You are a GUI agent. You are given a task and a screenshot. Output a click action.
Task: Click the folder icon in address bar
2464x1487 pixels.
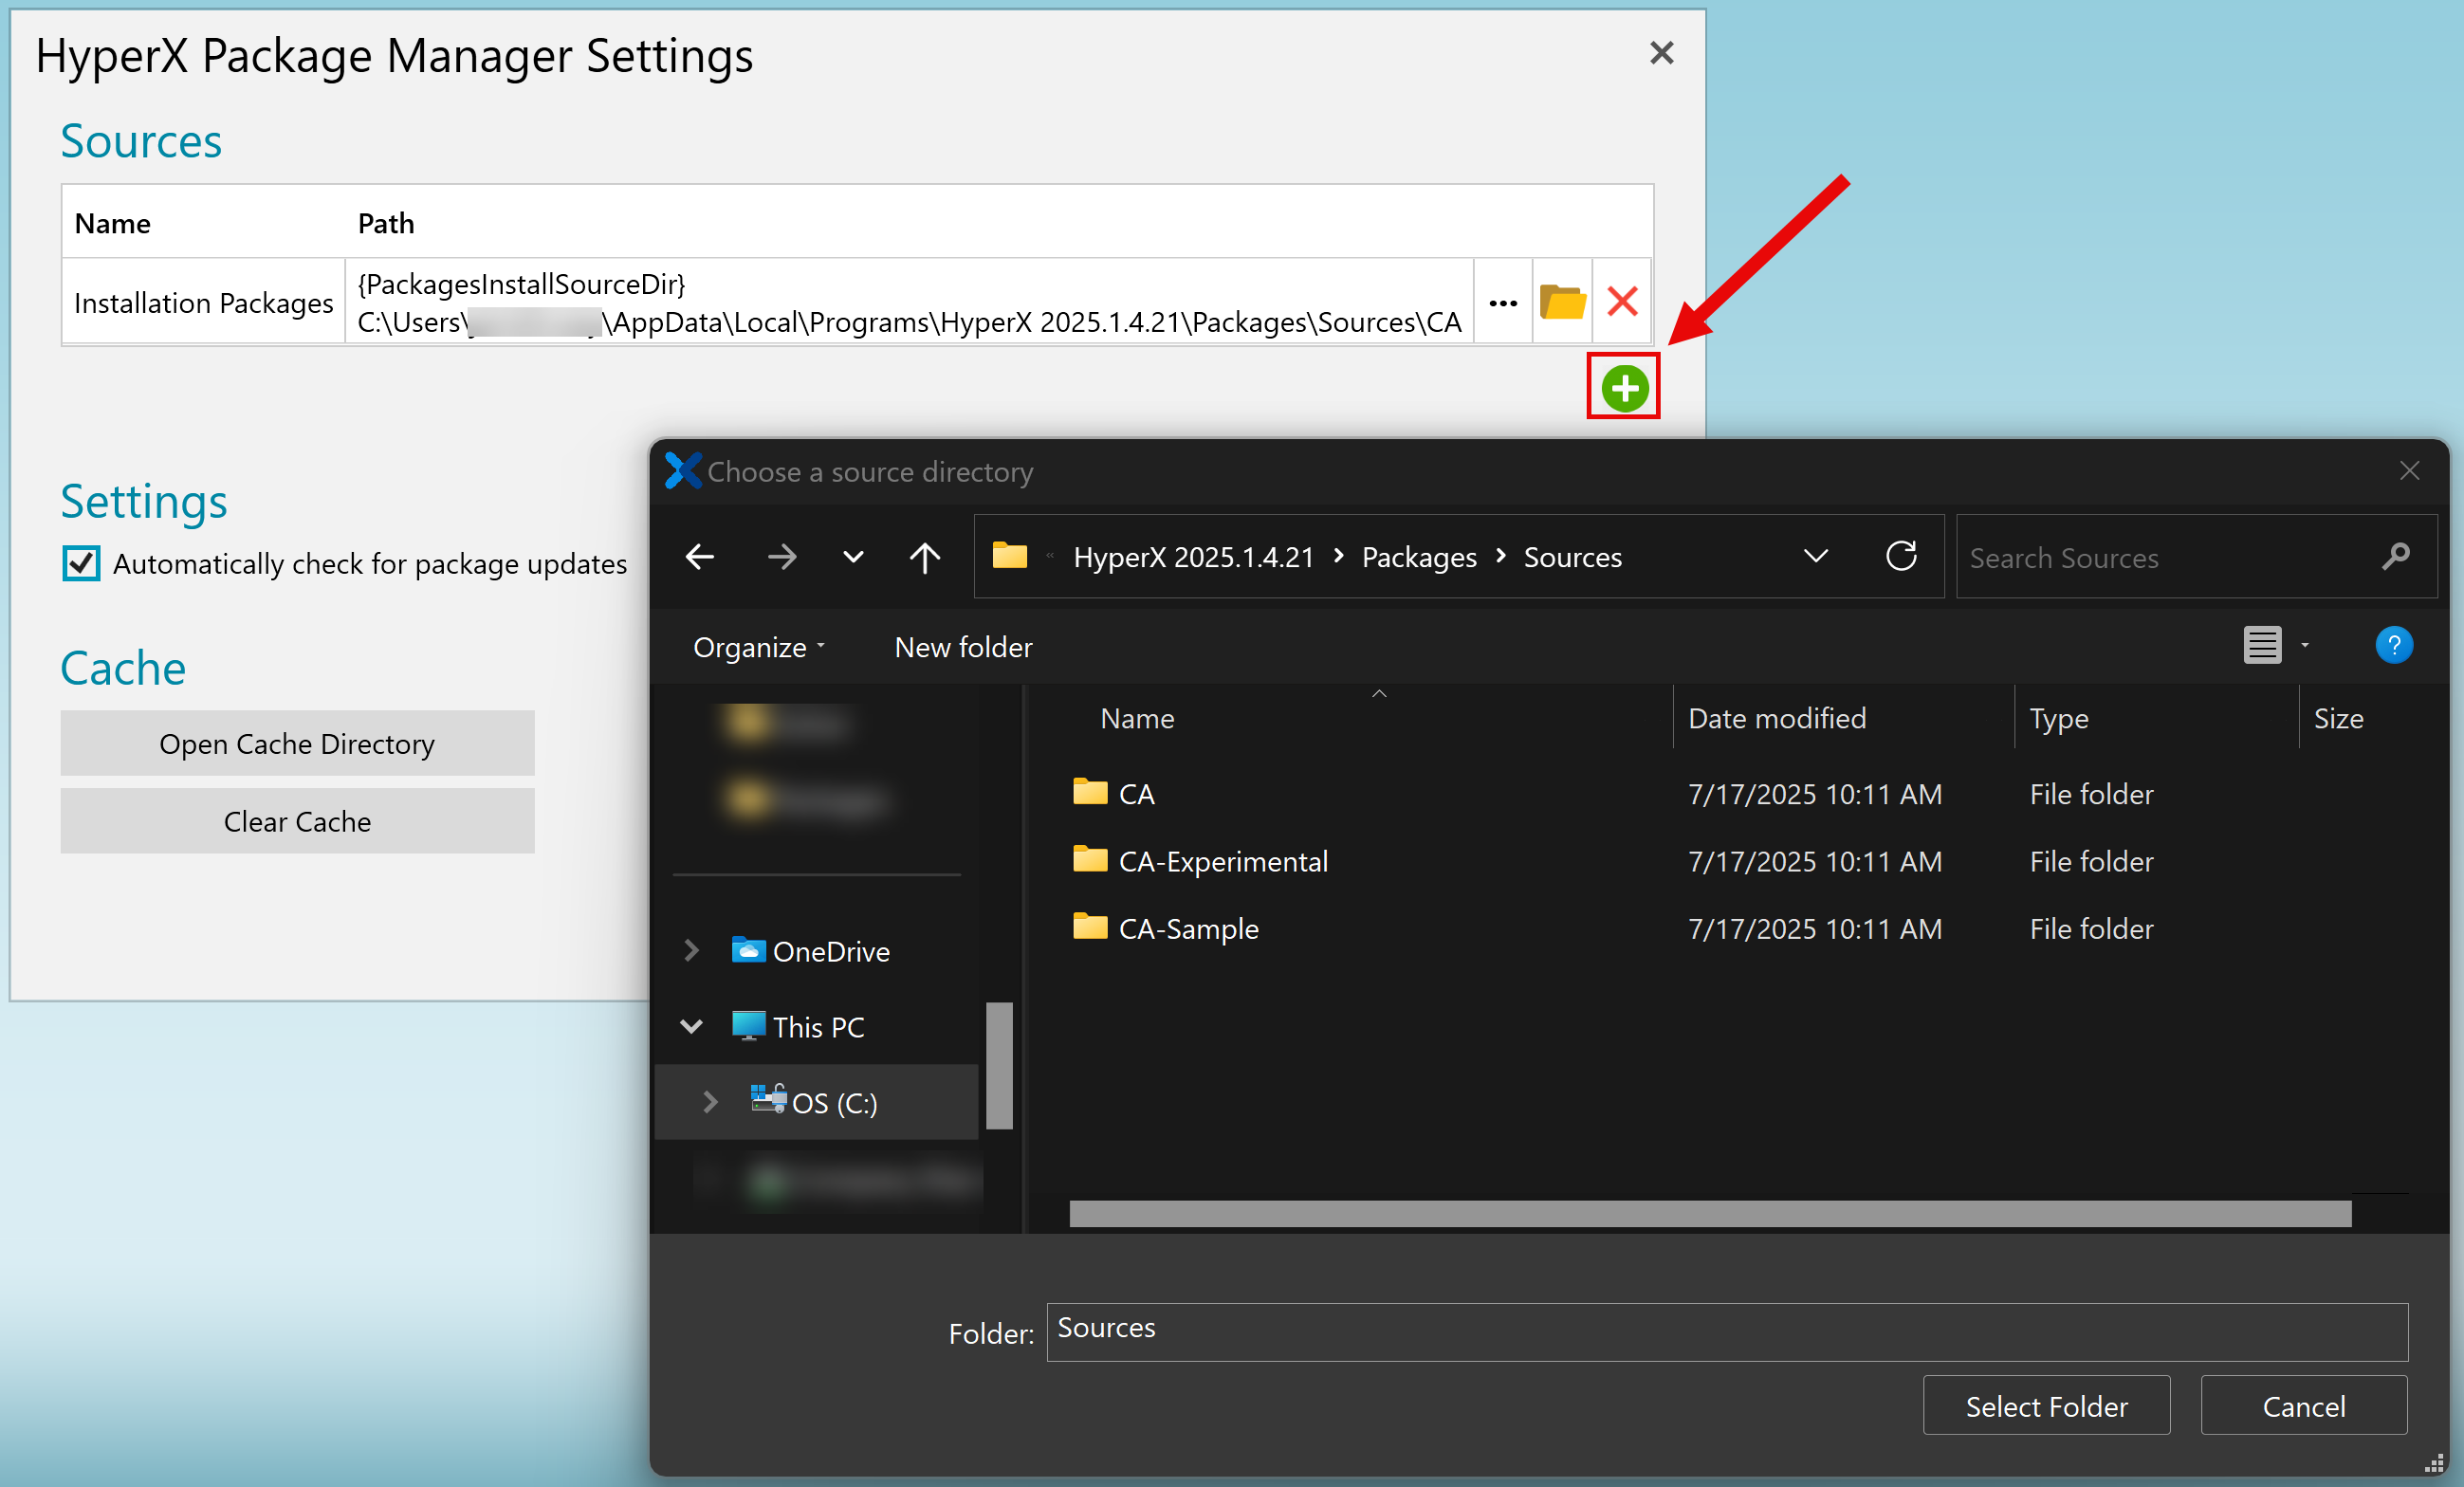pos(1009,555)
